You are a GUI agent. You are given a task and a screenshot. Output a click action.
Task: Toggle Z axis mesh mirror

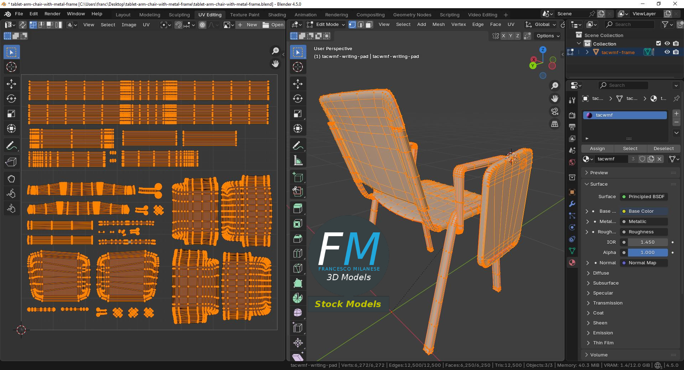[518, 36]
